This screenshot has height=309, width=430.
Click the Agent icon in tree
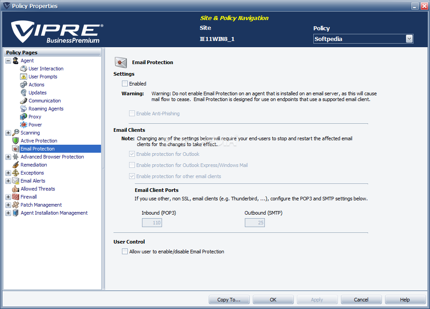tap(16, 61)
